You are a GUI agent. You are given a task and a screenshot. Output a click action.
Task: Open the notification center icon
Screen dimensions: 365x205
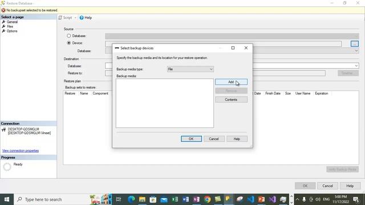point(356,199)
